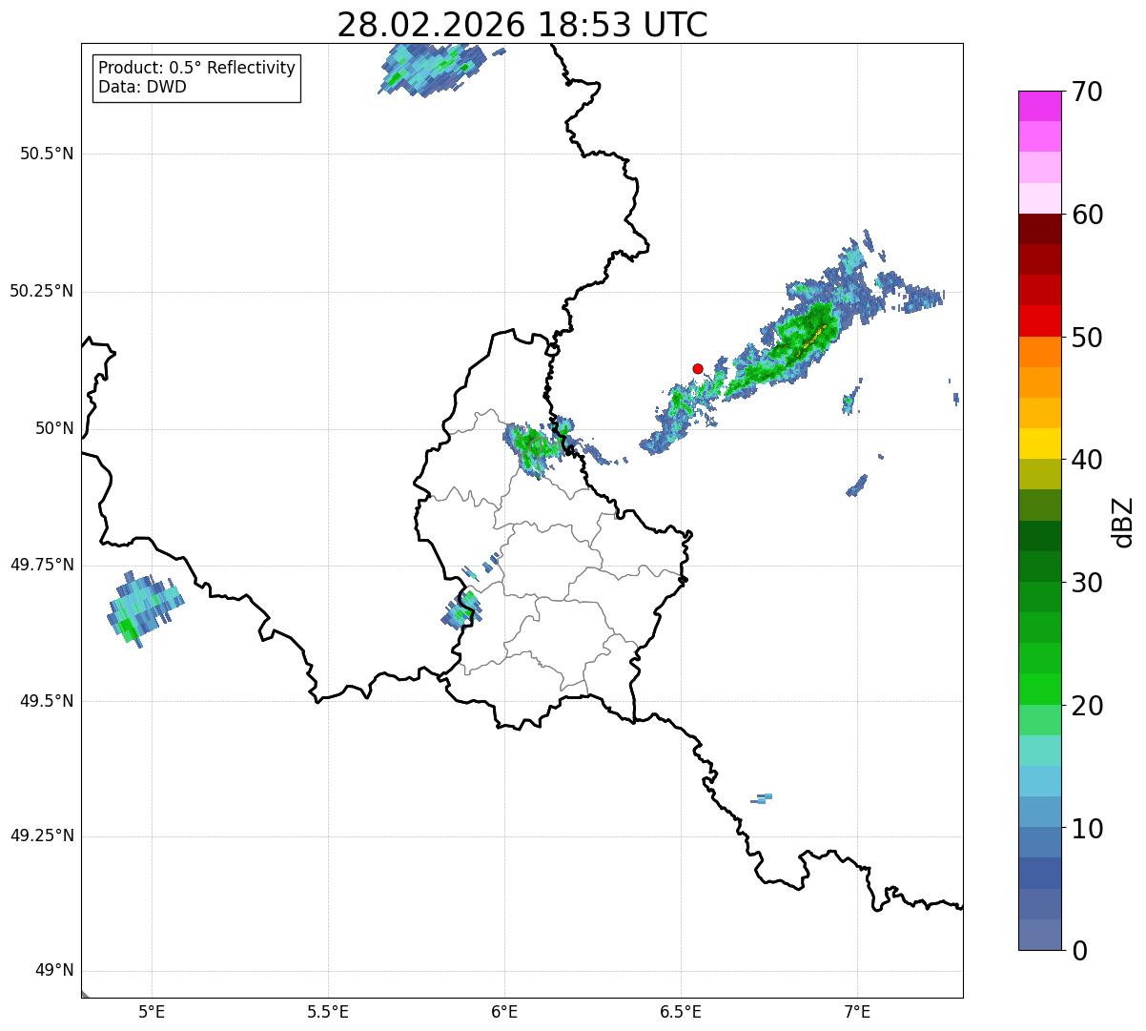Click the latitude label 50.25°N
Image resolution: width=1146 pixels, height=1031 pixels.
click(x=42, y=291)
